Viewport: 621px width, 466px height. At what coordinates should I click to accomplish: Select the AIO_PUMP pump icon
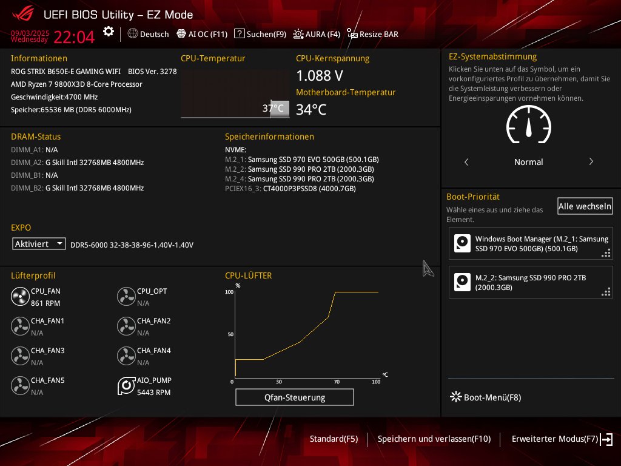126,386
